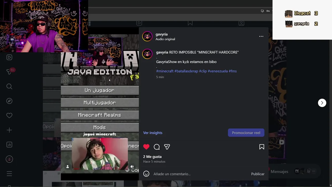The width and height of the screenshot is (332, 187).
Task: Switch to profile Saved bookmark tab
Action: pos(190,23)
